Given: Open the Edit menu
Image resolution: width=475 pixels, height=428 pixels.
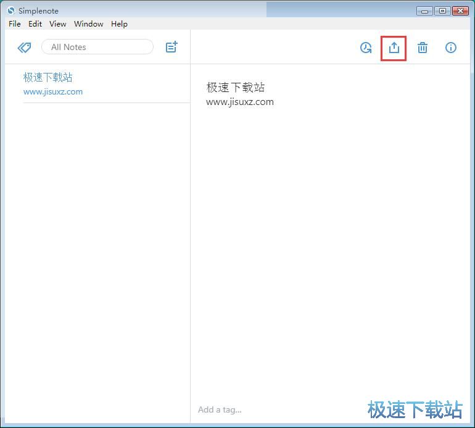Looking at the screenshot, I should [x=35, y=23].
